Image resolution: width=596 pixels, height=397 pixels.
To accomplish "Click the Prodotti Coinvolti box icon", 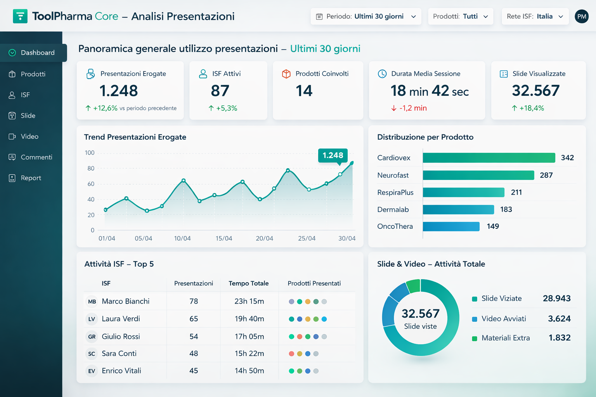I will click(x=286, y=74).
